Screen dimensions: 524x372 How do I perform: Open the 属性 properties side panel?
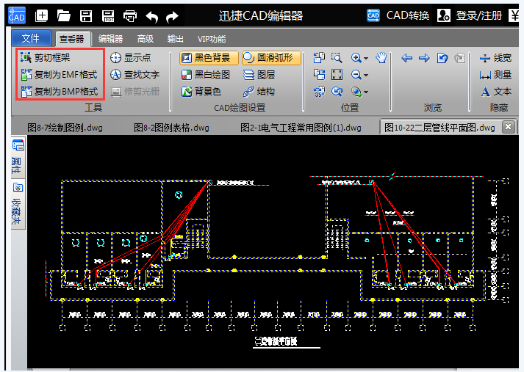[x=18, y=158]
